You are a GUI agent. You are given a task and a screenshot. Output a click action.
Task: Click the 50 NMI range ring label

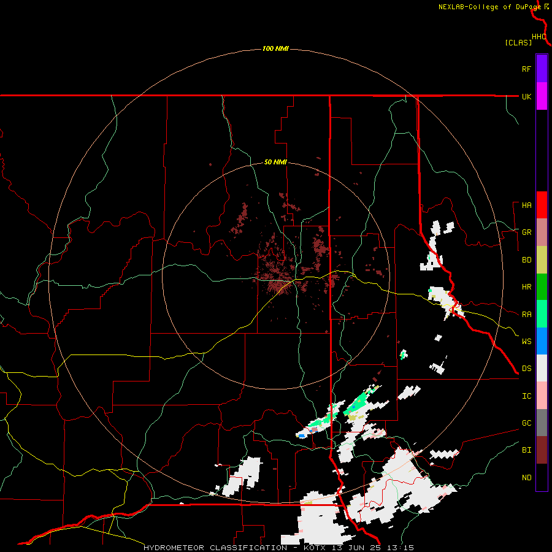click(x=275, y=163)
